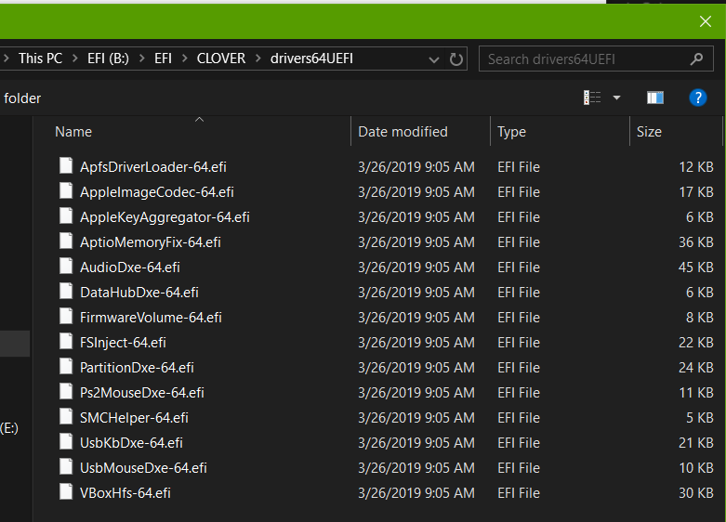This screenshot has height=522, width=726.
Task: Click the ApfsDriverLoader-64.efi file icon
Action: [x=66, y=165]
